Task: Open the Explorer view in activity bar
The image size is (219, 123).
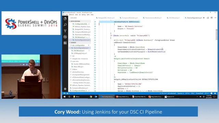Action: 65,19
